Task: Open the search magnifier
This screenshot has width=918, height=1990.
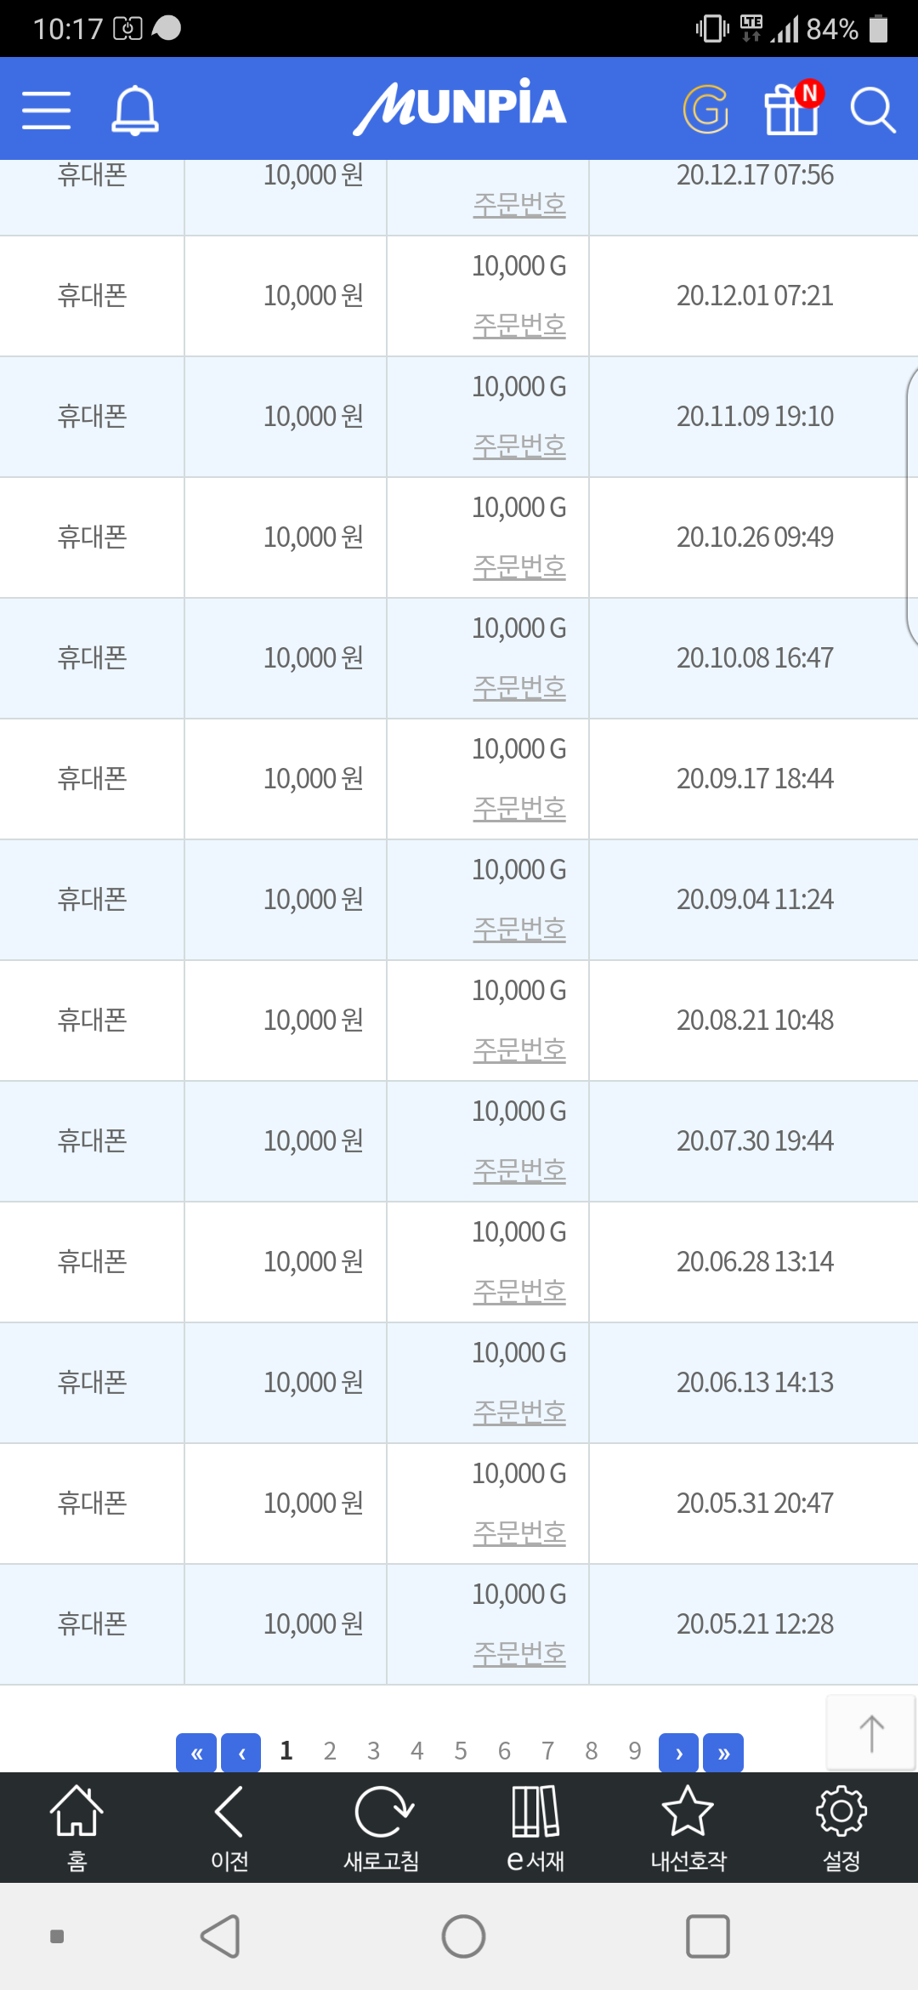Action: (x=872, y=111)
